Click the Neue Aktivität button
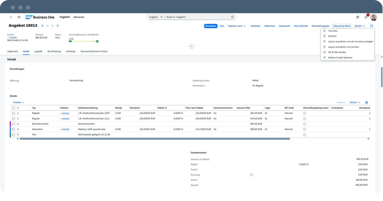This screenshot has height=201, width=383. pos(301,26)
